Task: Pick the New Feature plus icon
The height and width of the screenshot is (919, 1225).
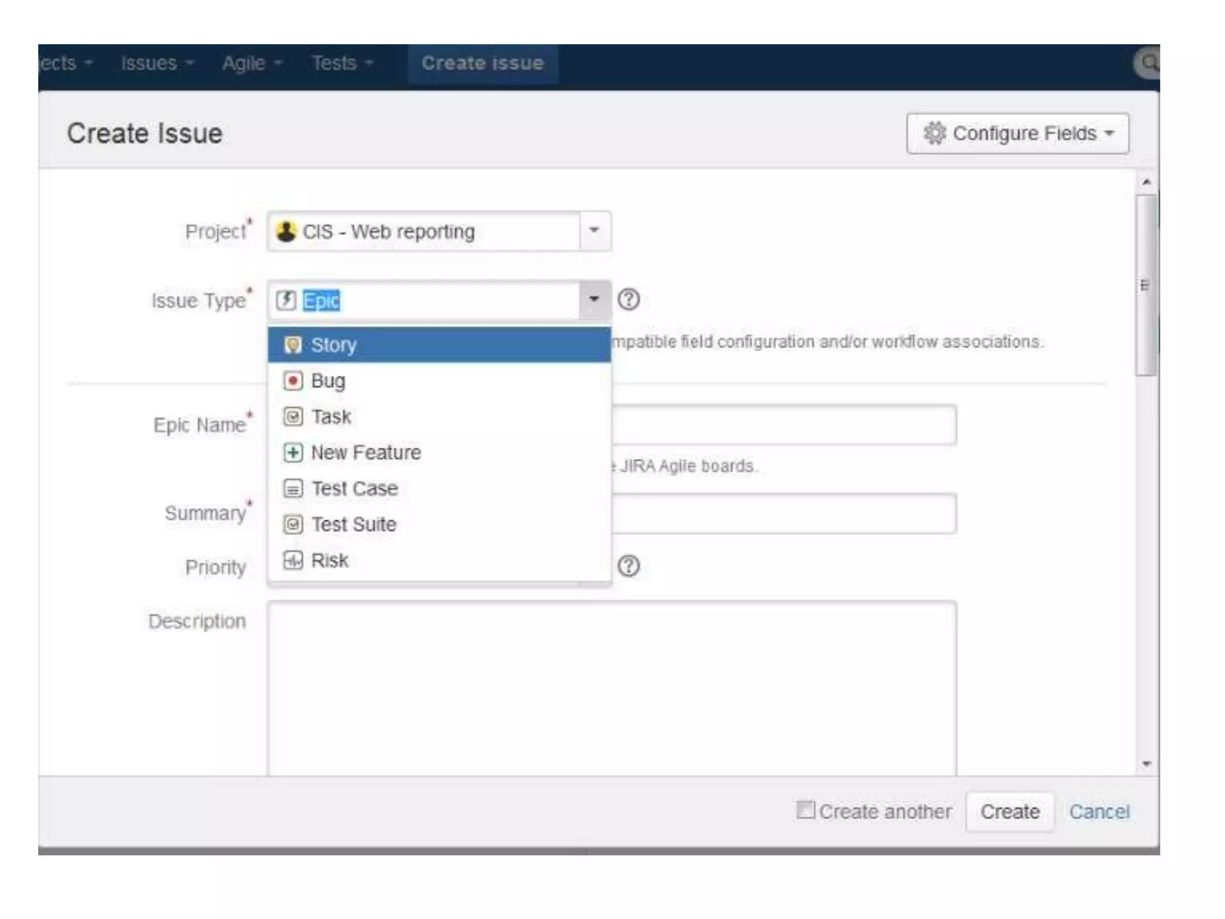Action: coord(292,452)
